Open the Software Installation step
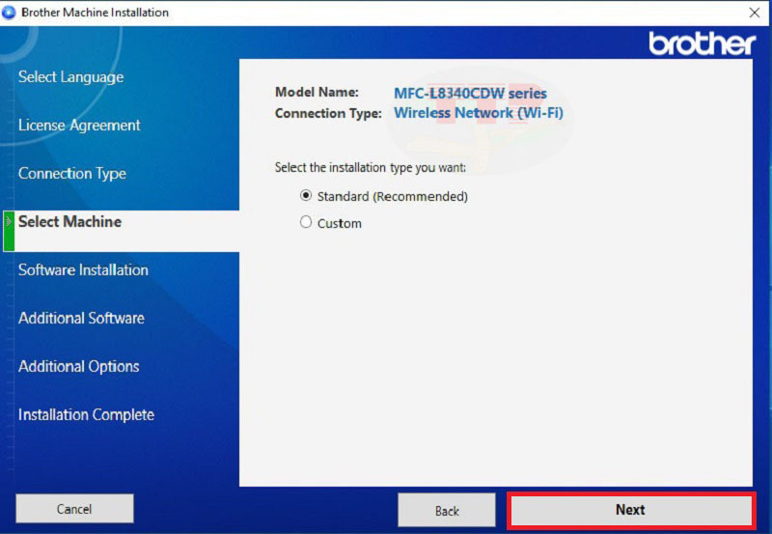The width and height of the screenshot is (772, 534). 83,270
